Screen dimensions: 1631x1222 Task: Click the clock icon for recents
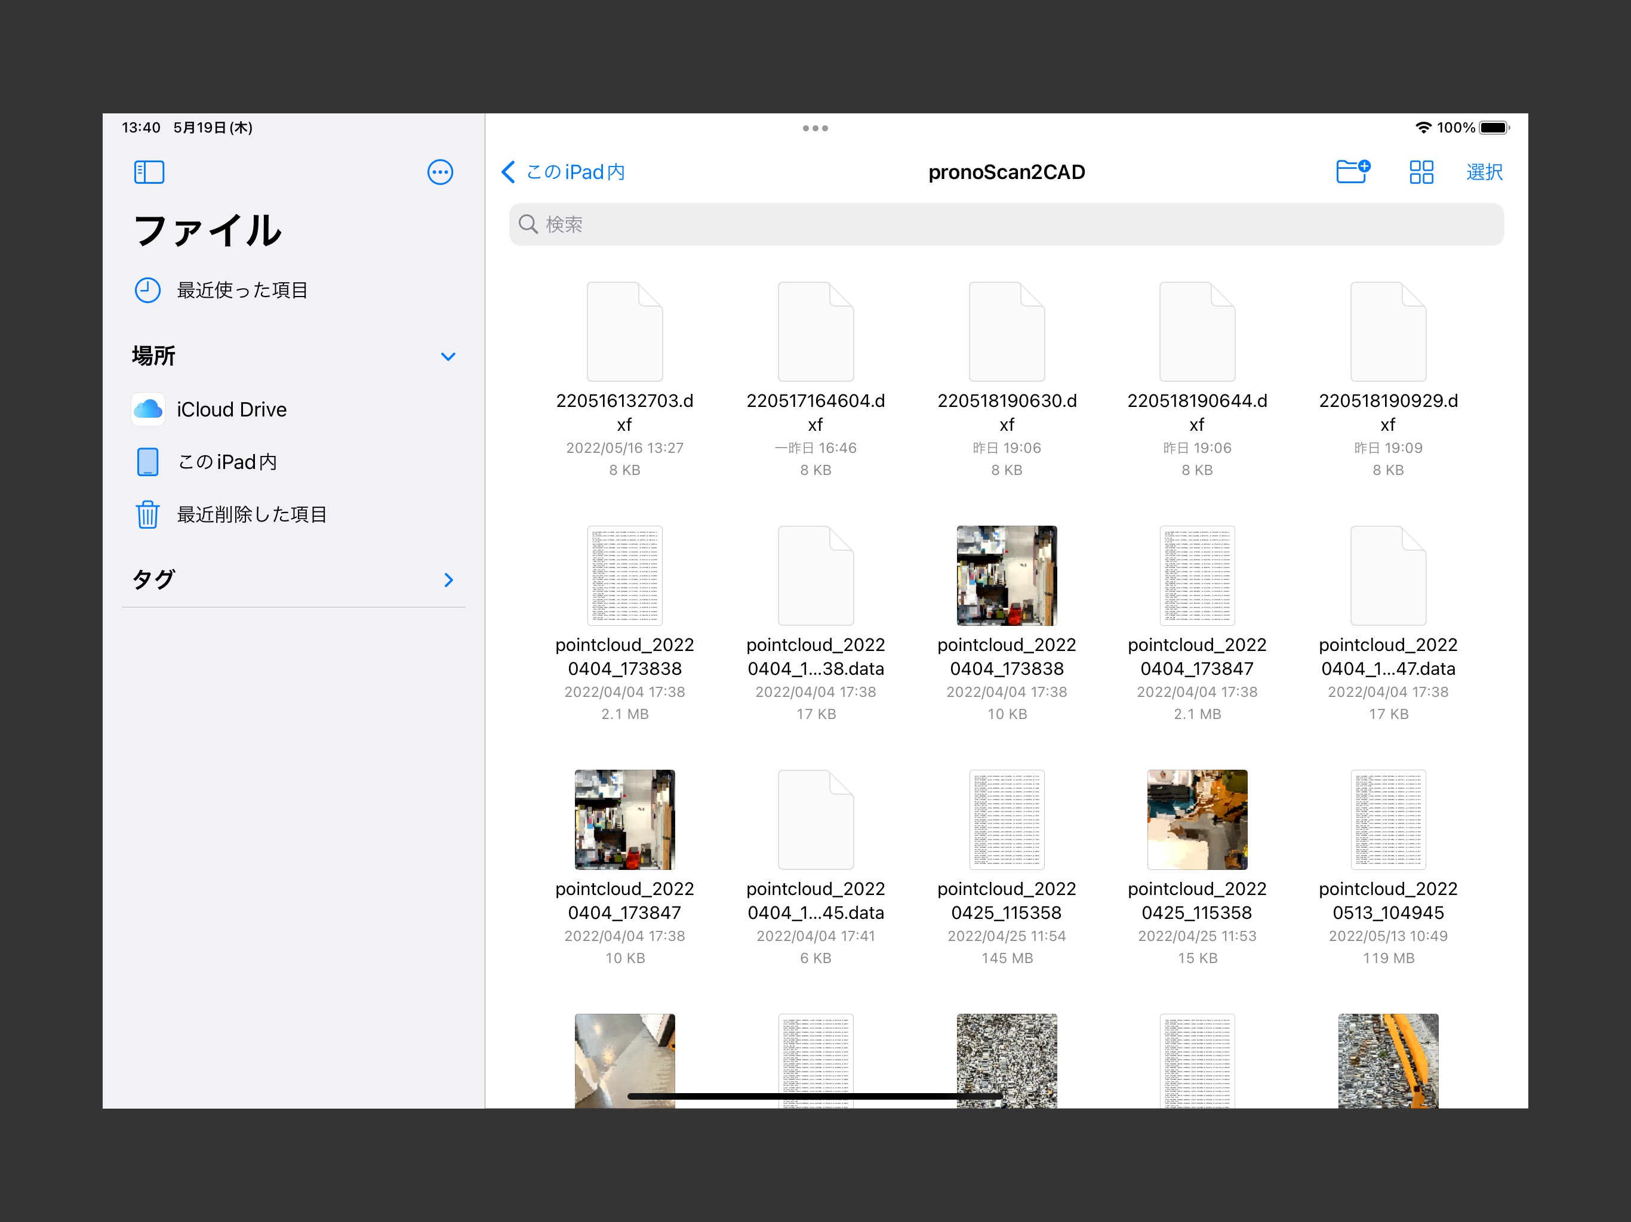[147, 291]
